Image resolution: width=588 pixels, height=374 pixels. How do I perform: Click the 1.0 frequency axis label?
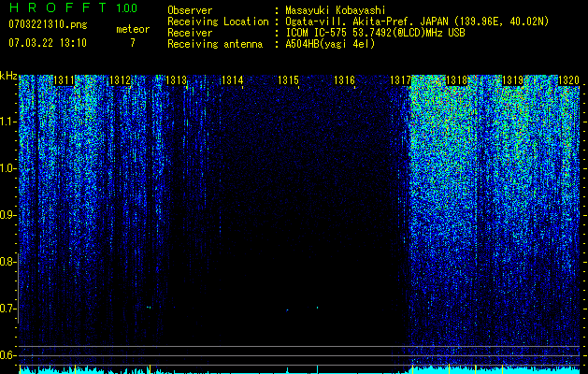(x=7, y=168)
